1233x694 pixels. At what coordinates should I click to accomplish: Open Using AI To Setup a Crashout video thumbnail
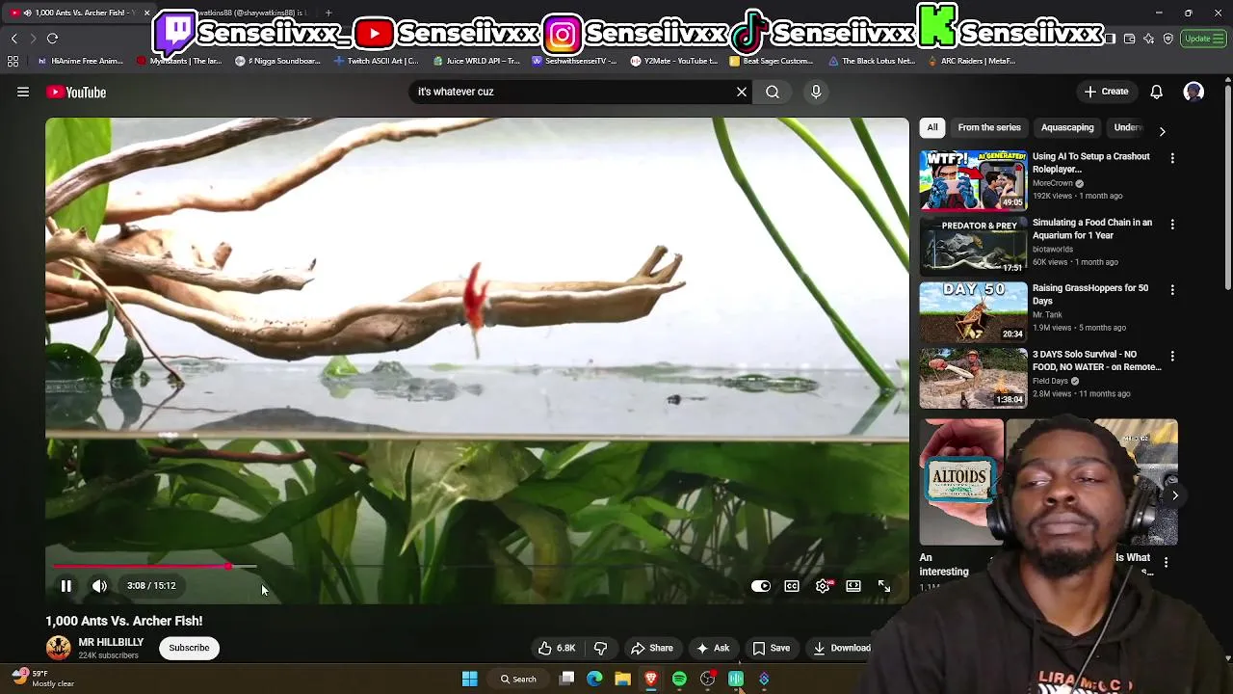tap(973, 179)
